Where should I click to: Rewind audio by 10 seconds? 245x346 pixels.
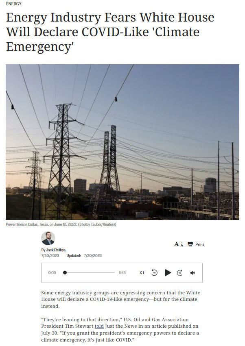pos(154,273)
